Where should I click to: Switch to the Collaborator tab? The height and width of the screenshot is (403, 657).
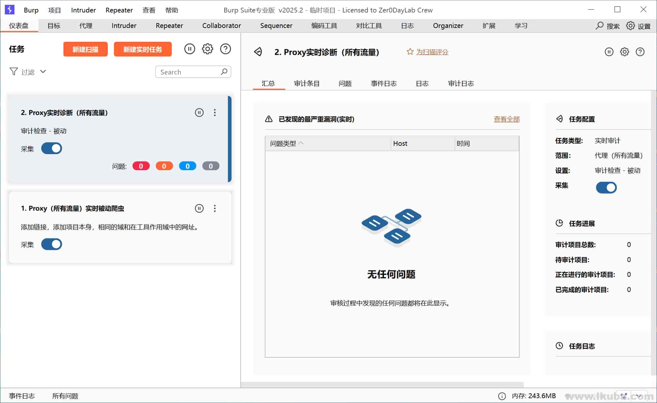pyautogui.click(x=221, y=26)
